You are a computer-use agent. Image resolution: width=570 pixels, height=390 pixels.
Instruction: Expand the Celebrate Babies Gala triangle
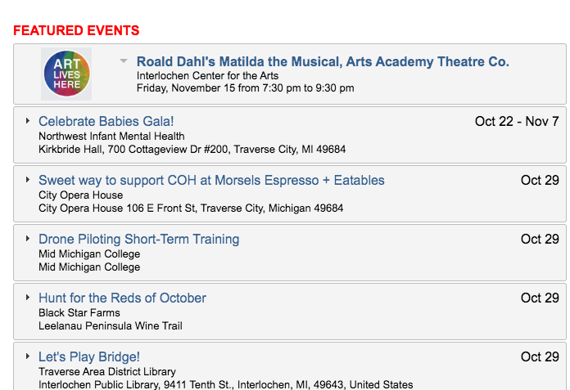(28, 120)
